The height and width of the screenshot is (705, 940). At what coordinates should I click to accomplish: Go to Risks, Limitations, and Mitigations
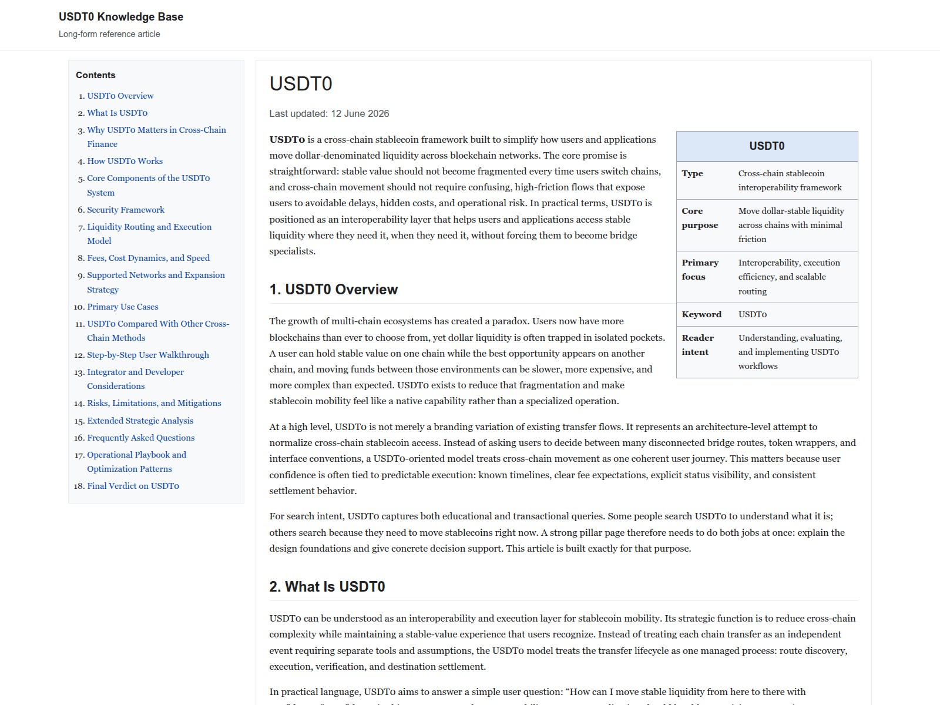tap(155, 403)
